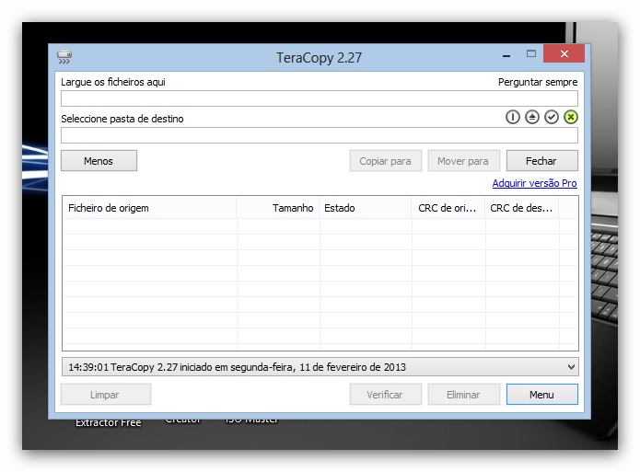The width and height of the screenshot is (640, 472).
Task: Sort by Estado column header
Action: [366, 208]
